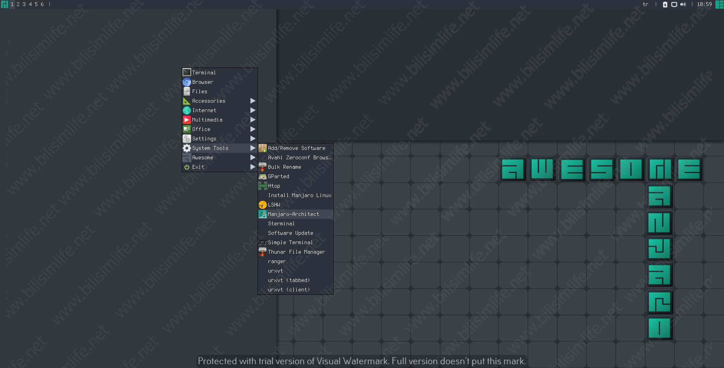Click the 10:59 clock
Viewport: 724px width, 368px height.
coord(704,5)
